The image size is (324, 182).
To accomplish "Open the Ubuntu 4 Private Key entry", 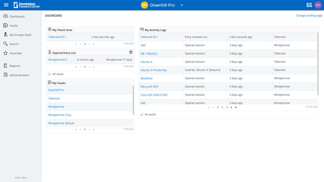I will click(x=154, y=70).
